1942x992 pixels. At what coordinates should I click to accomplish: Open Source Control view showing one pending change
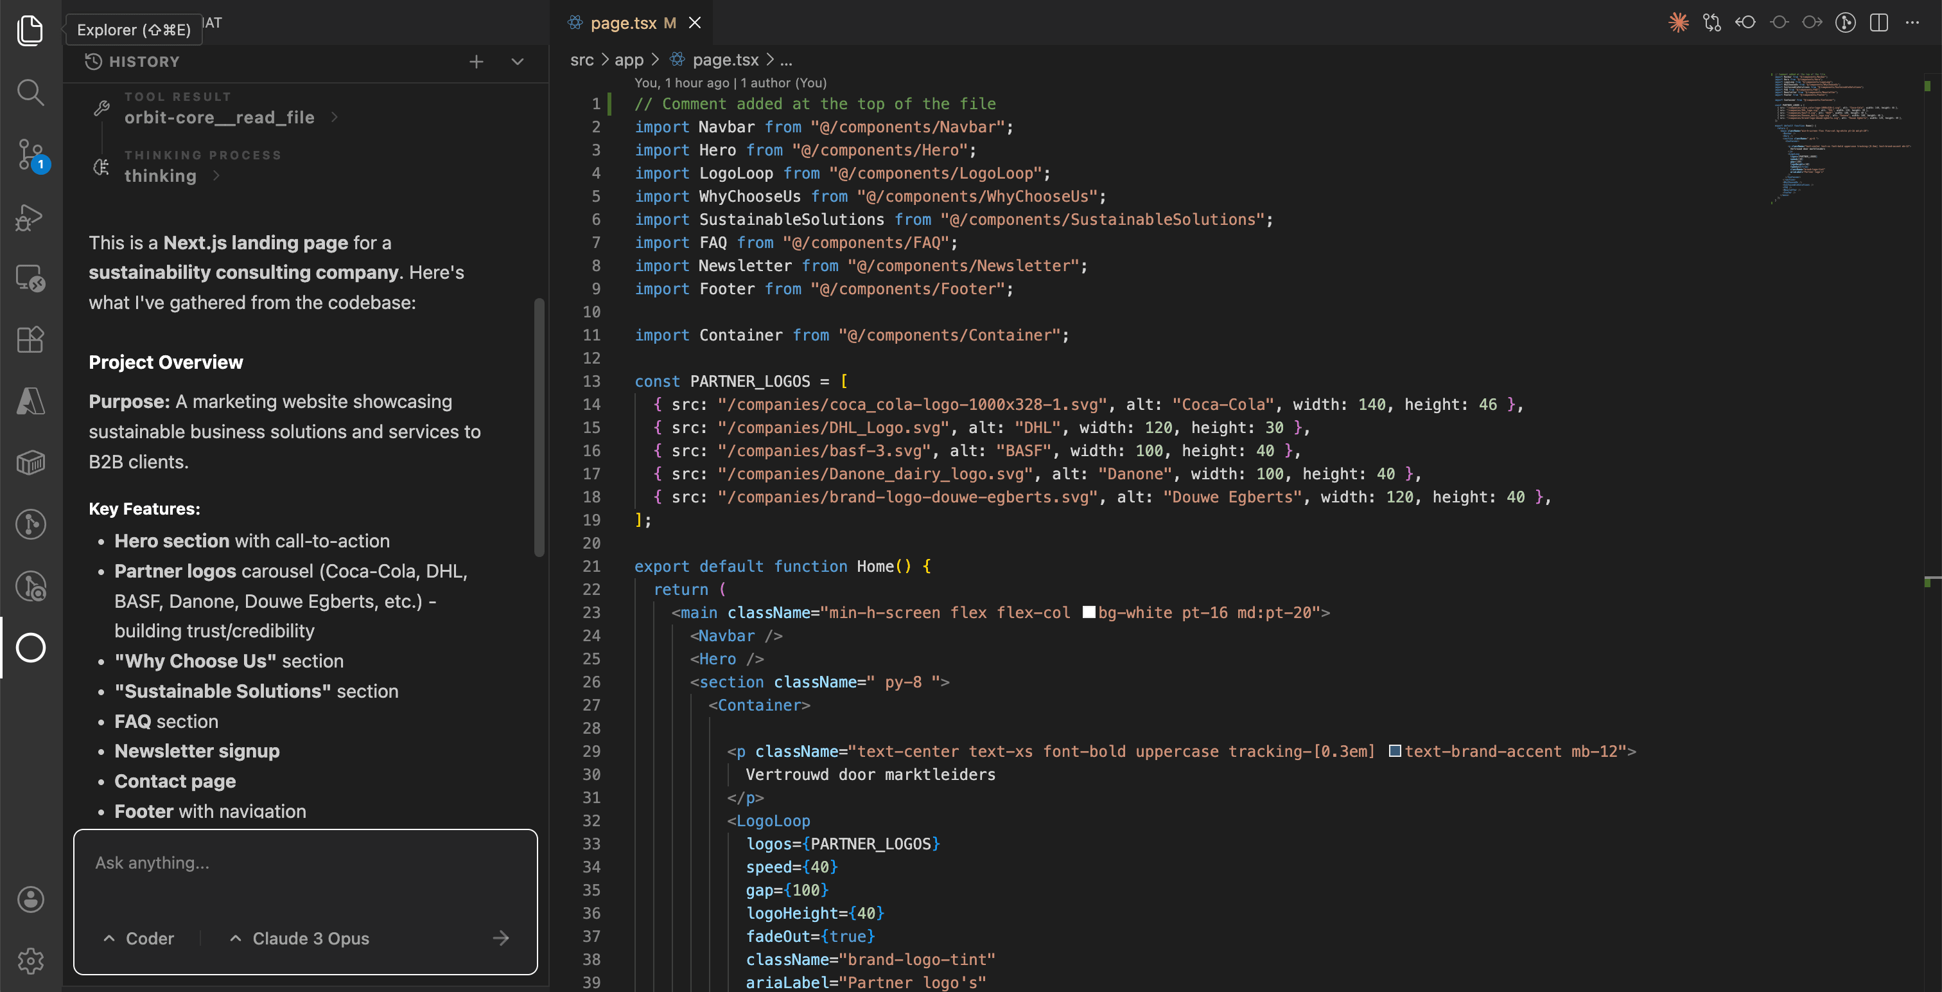tap(30, 155)
